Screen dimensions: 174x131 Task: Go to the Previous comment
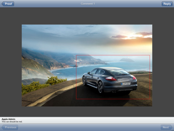point(10,127)
